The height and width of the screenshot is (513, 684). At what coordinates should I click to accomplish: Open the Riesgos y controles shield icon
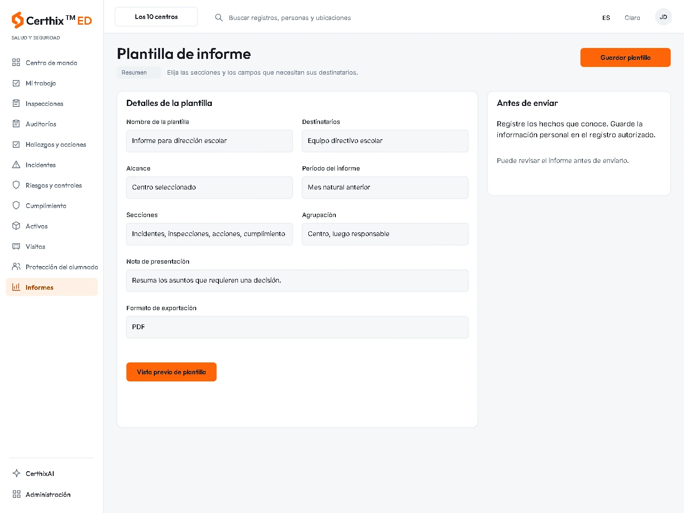click(16, 185)
